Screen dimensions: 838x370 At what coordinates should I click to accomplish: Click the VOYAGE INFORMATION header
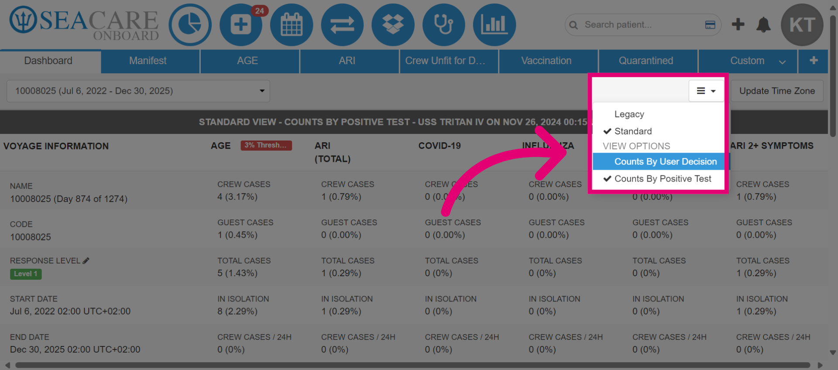click(56, 146)
